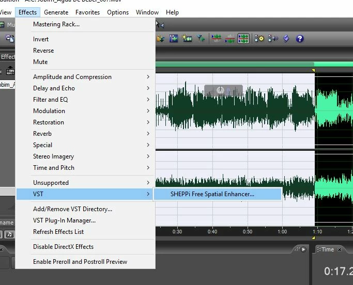Screen dimensions: 353x285
Task: Click 1:00 on the time ruler
Action: coord(282,232)
